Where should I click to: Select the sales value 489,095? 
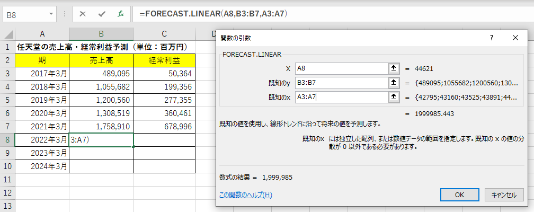[x=101, y=74]
